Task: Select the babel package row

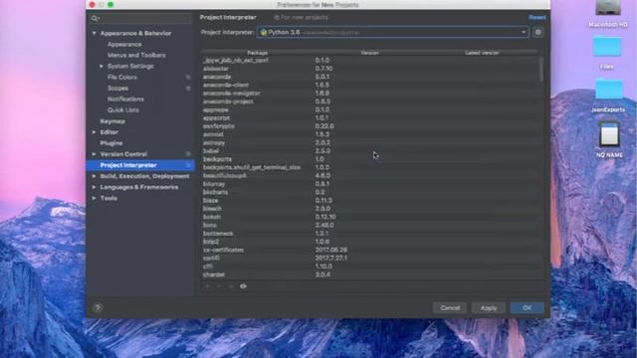Action: point(369,151)
